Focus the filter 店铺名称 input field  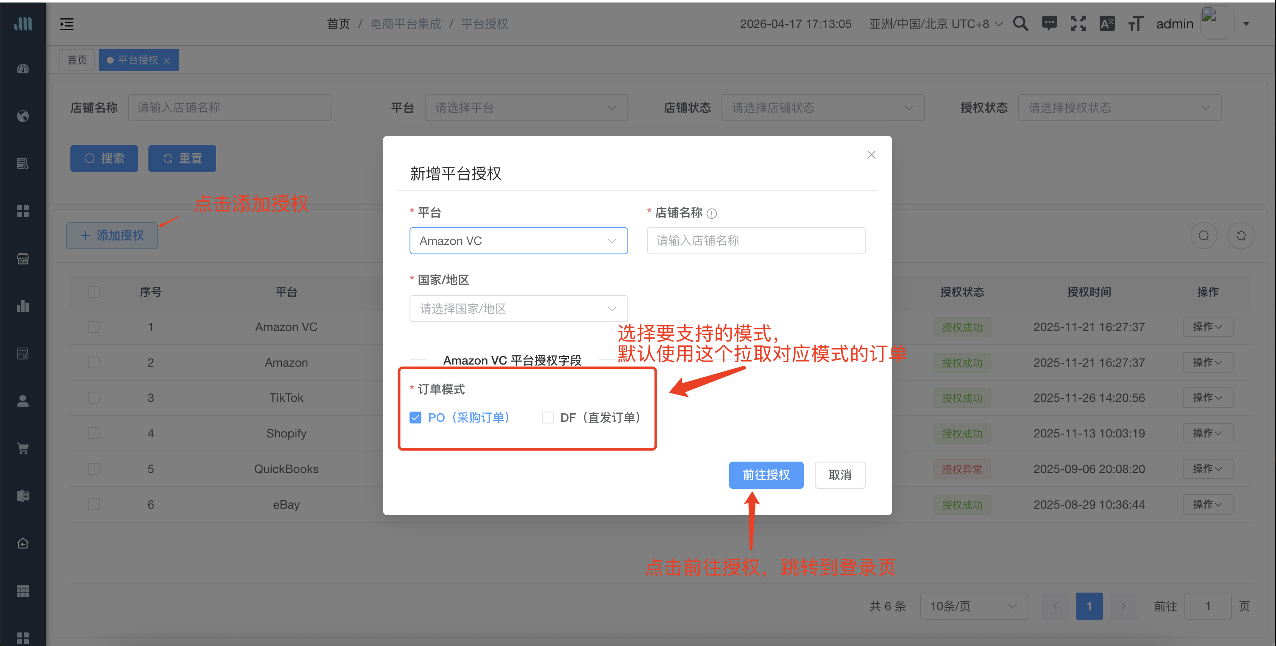[x=229, y=108]
